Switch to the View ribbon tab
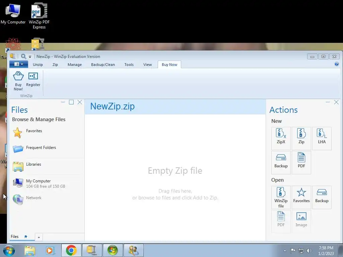The height and width of the screenshot is (257, 343). pos(147,65)
